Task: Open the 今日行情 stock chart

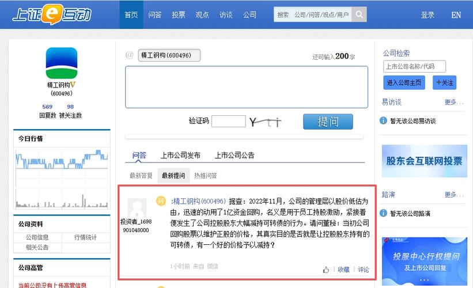Action: [62, 178]
